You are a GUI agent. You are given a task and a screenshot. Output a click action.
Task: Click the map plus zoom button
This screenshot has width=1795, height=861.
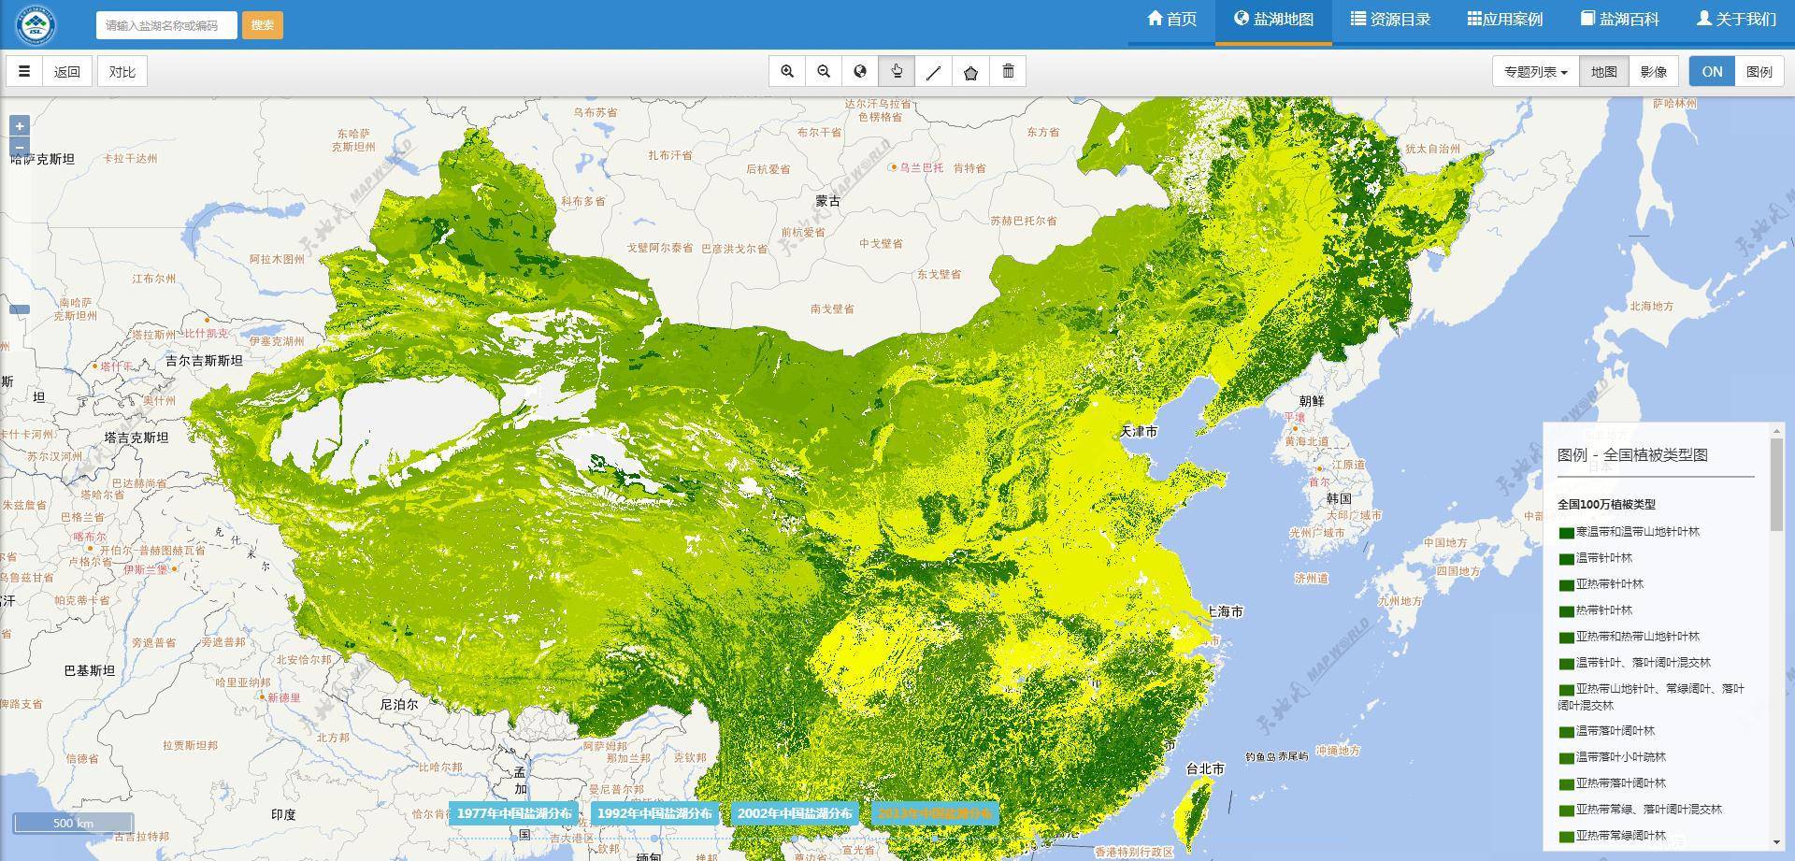pos(20,126)
